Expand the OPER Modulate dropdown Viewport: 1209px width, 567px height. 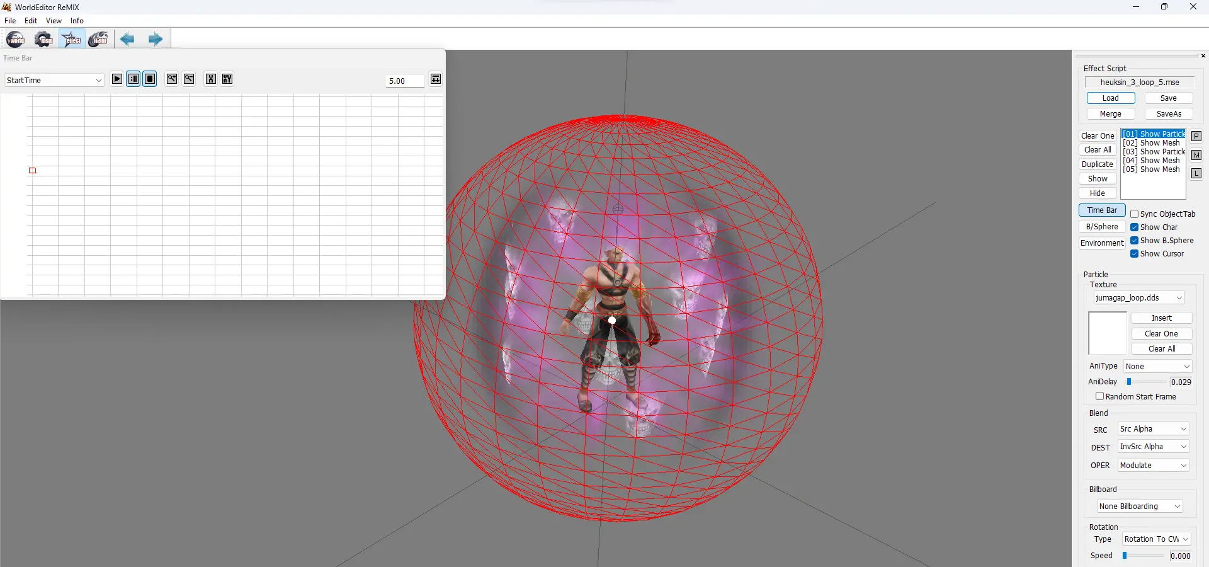point(1153,466)
